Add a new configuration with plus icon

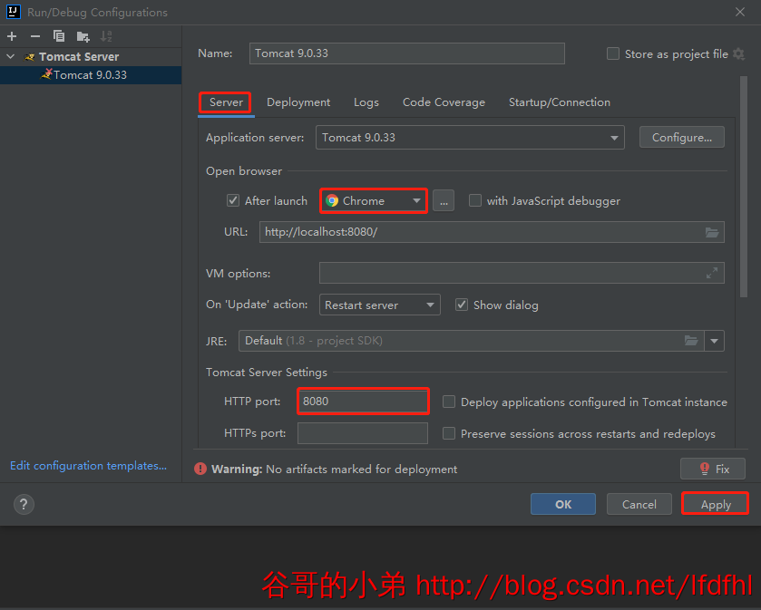click(x=12, y=36)
